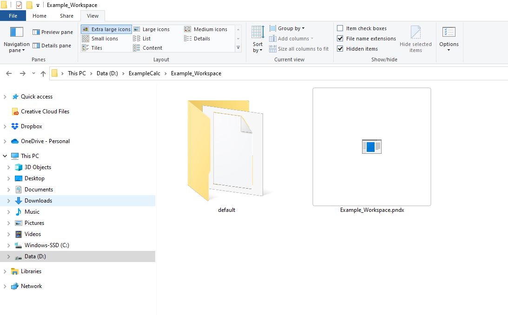This screenshot has height=315, width=508.
Task: Enable Item check boxes
Action: (340, 28)
